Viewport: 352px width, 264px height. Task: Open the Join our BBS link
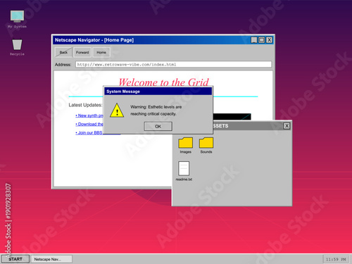[89, 133]
